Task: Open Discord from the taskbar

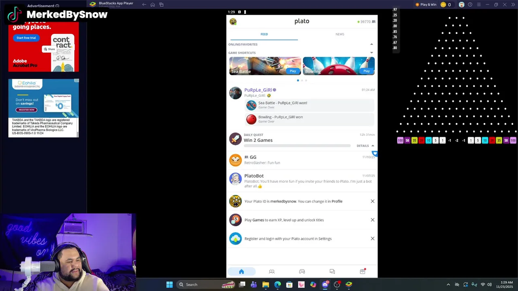Action: pyautogui.click(x=325, y=285)
